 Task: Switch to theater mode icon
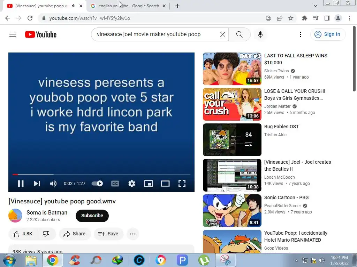(x=165, y=184)
